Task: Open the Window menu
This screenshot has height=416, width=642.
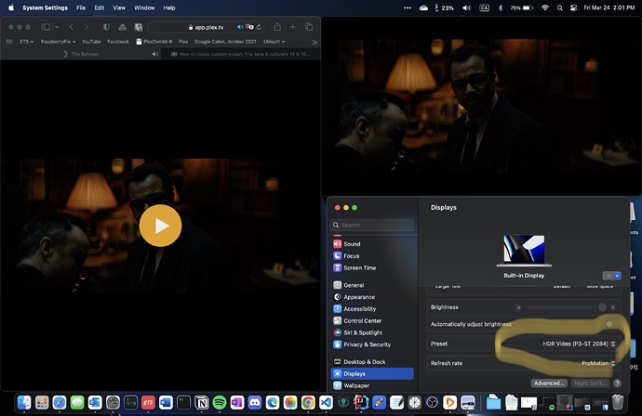Action: [x=144, y=7]
